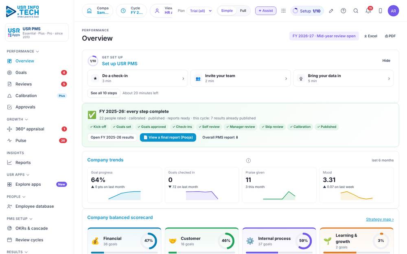Expand the RESULTS sidebar section

pyautogui.click(x=17, y=252)
